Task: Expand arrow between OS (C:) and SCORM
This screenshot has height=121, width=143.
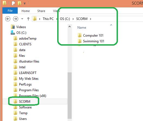Action: point(73,19)
